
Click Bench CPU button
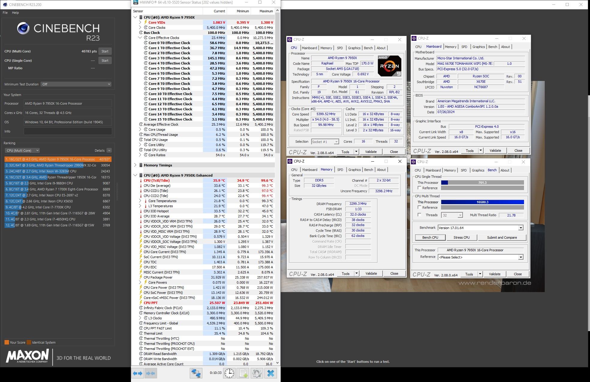(x=430, y=237)
